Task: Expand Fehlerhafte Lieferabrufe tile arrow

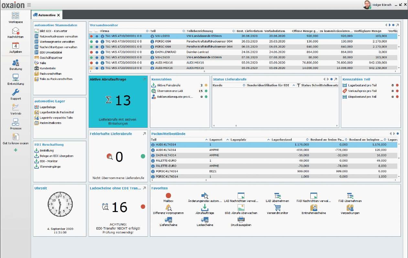Action: tap(145, 133)
